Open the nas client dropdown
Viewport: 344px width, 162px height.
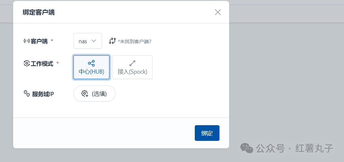88,41
